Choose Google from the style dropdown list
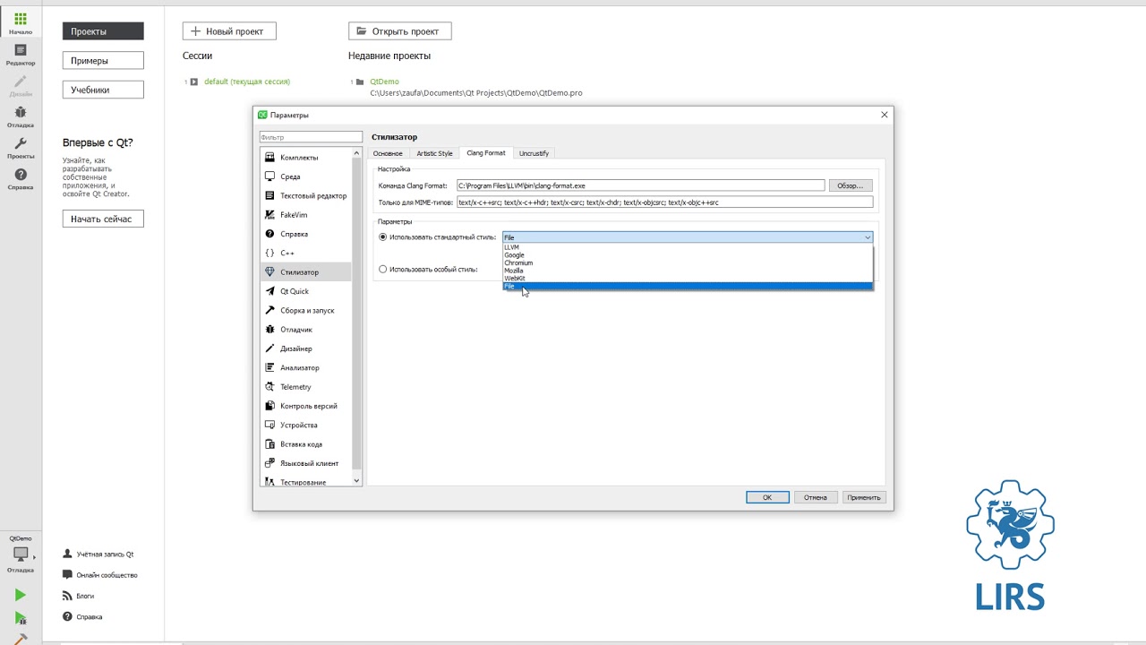Viewport: 1146px width, 645px height. [688, 255]
